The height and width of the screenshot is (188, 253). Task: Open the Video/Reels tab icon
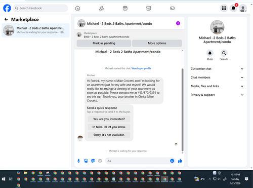(125, 8)
